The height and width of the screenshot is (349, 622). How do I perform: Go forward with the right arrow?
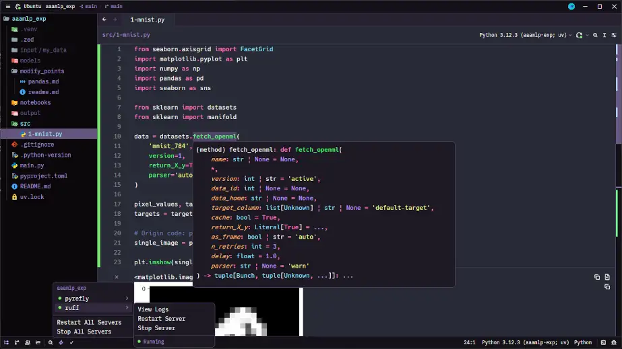pos(115,20)
